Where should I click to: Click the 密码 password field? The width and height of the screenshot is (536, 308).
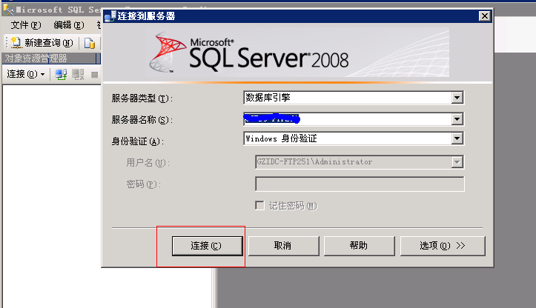click(x=360, y=184)
